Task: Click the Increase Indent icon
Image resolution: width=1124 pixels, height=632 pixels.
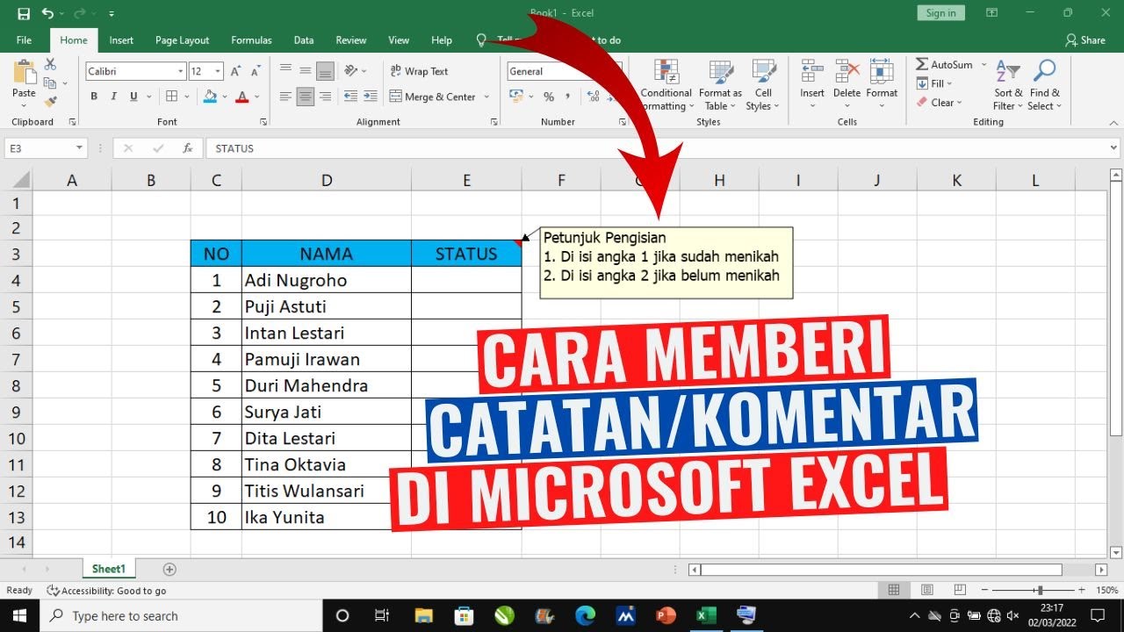Action: pos(371,97)
